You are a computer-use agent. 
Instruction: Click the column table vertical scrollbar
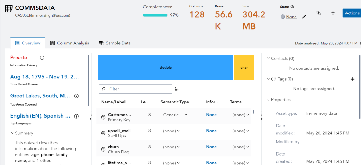[x=254, y=112]
